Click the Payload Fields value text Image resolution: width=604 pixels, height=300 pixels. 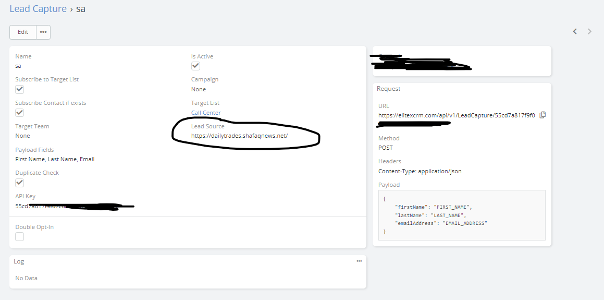(x=55, y=159)
